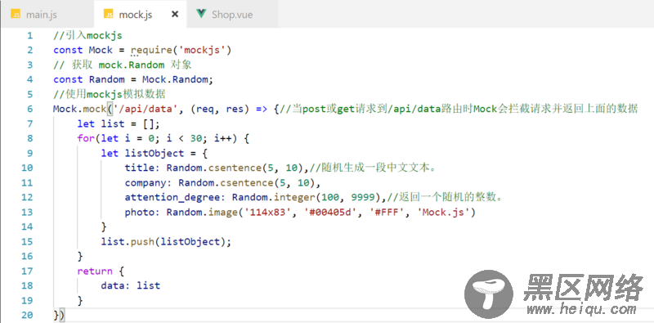Select the mock.js tab label
The height and width of the screenshot is (323, 654).
pyautogui.click(x=136, y=15)
